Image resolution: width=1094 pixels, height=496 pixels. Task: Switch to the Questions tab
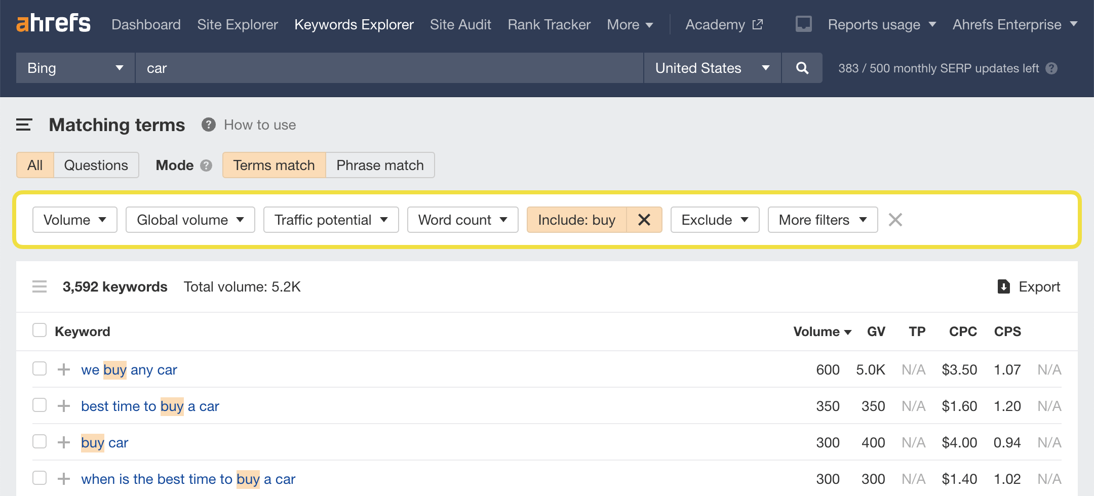96,166
